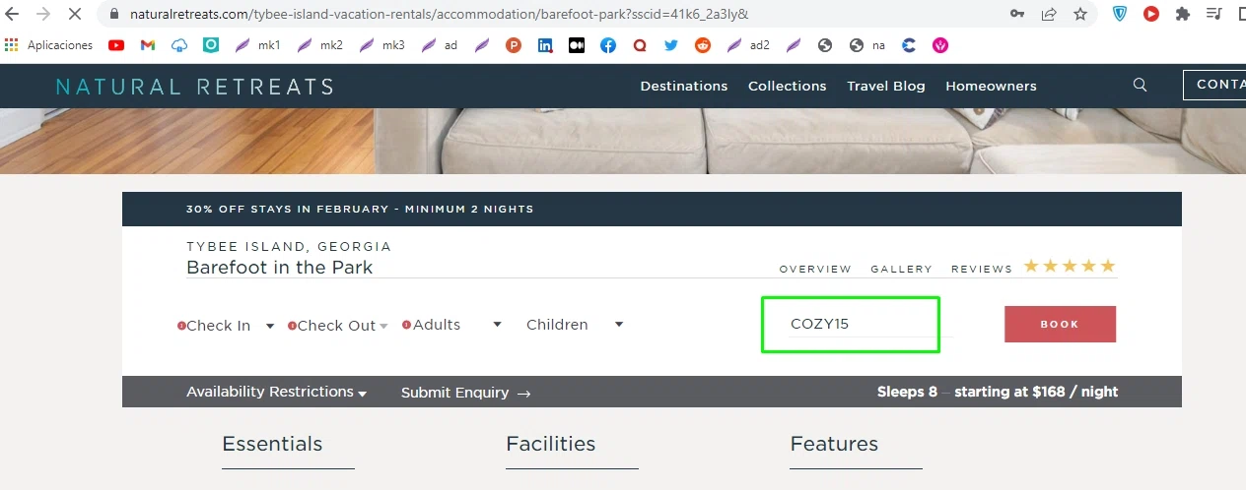
Task: Click the red Book button
Action: pyautogui.click(x=1060, y=324)
